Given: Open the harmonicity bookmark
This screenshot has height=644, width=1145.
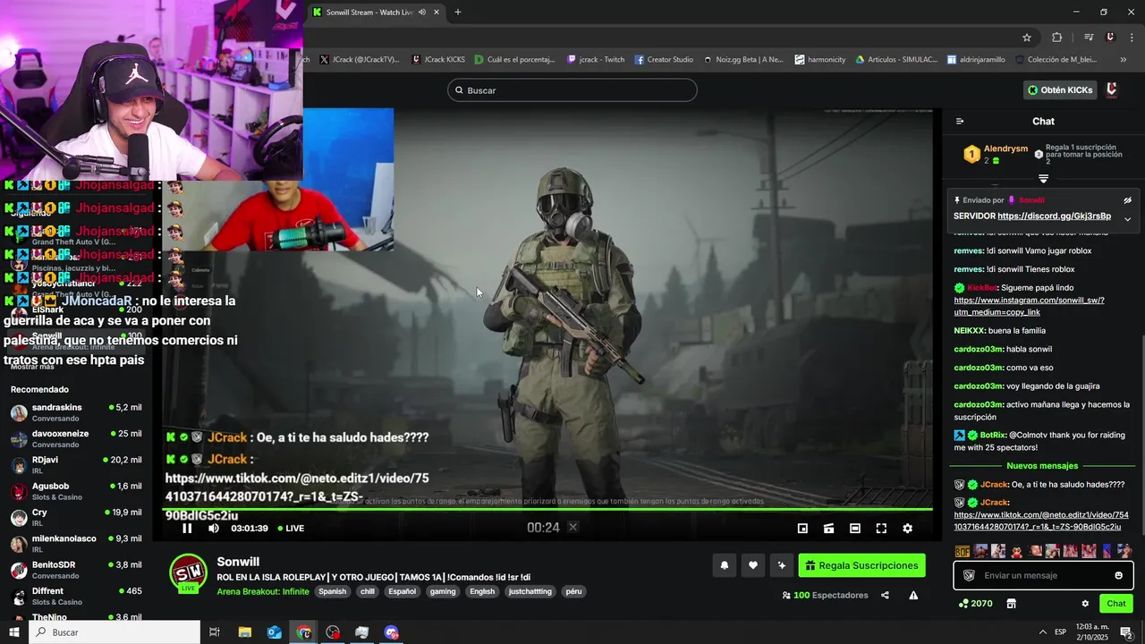Looking at the screenshot, I should point(819,60).
